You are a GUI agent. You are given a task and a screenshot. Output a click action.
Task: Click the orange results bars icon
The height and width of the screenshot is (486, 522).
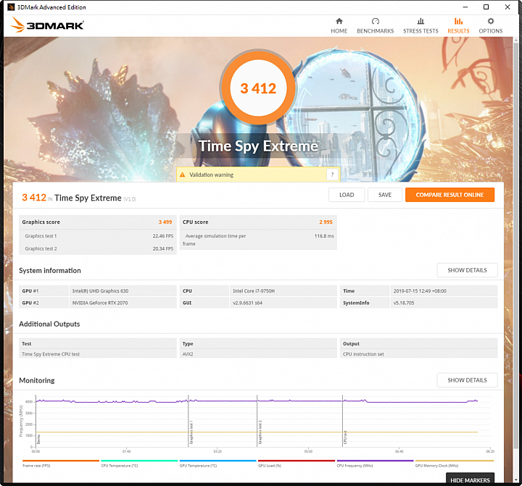pyautogui.click(x=458, y=21)
